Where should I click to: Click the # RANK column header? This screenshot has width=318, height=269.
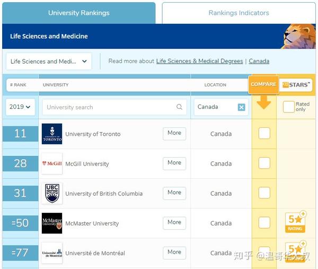pos(18,85)
